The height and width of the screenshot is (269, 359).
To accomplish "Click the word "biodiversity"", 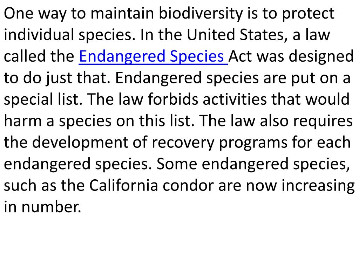I will click(201, 14).
